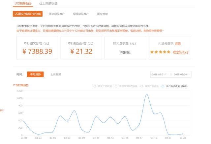The width and height of the screenshot is (211, 144).
Task: Toggle the 视频广告收益 legend series
Action: pyautogui.click(x=149, y=86)
